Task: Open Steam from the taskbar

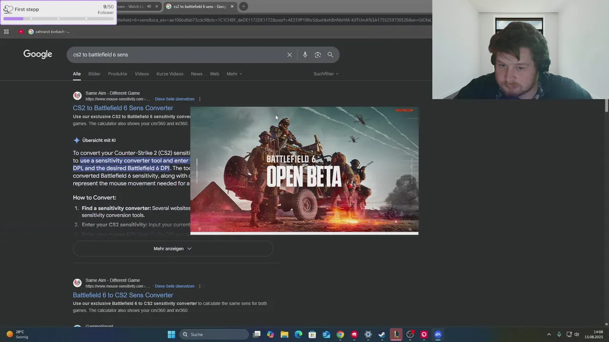Action: tap(382, 334)
